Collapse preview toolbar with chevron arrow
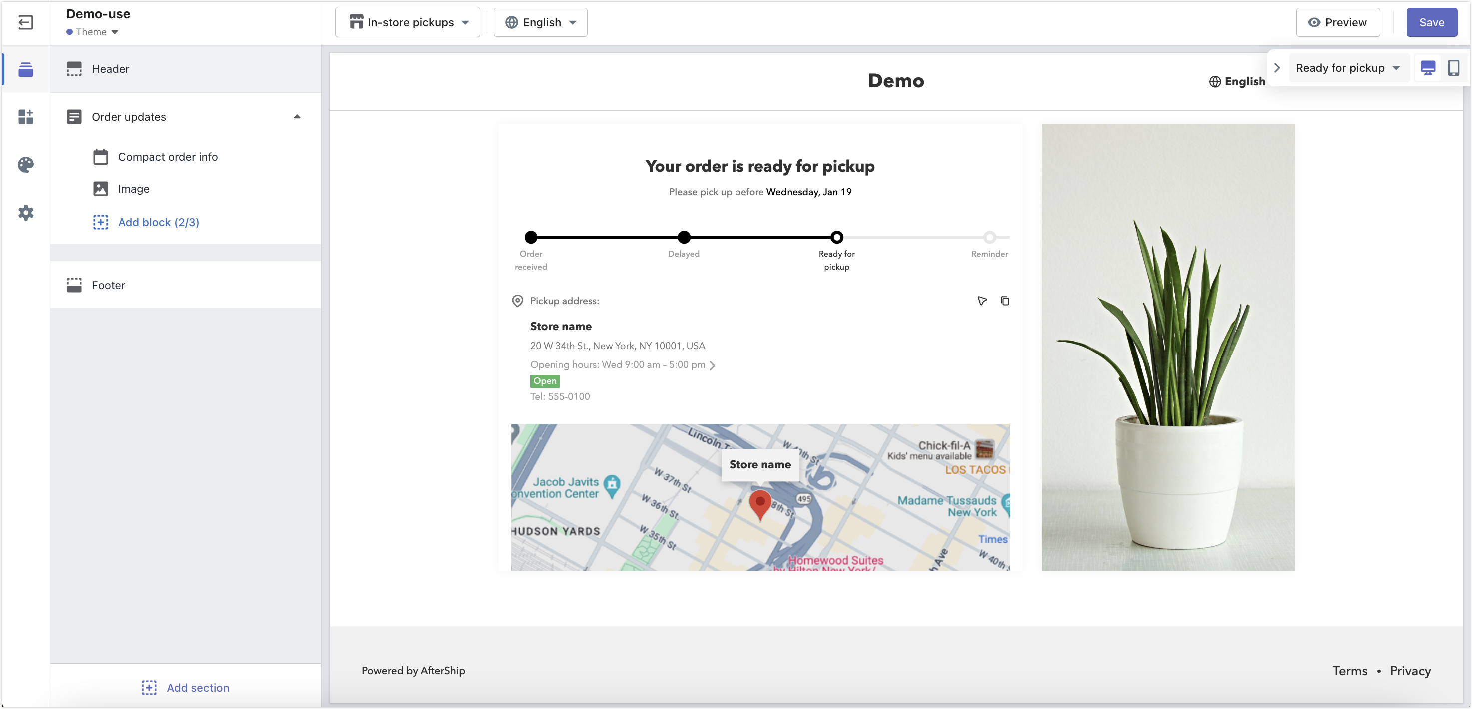The image size is (1472, 709). pos(1277,68)
